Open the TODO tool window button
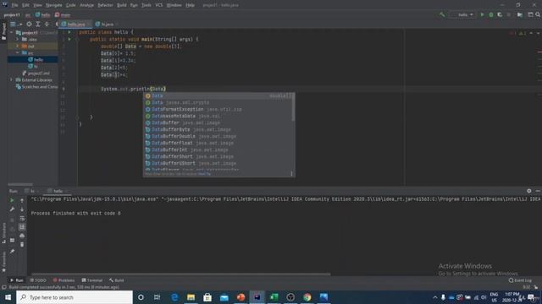The image size is (542, 304). click(x=38, y=280)
